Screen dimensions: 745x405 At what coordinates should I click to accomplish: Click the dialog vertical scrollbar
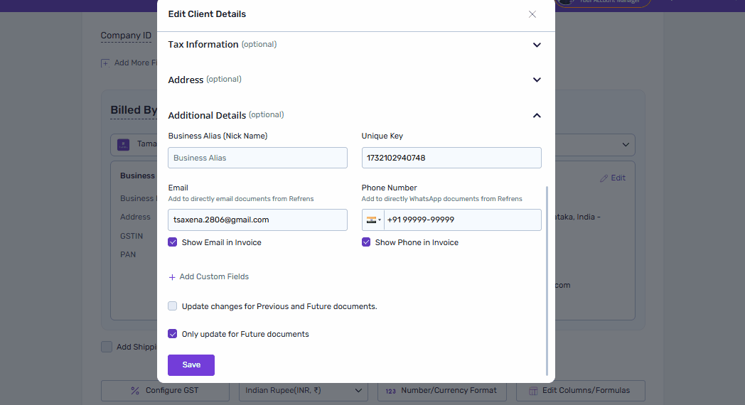click(x=547, y=280)
